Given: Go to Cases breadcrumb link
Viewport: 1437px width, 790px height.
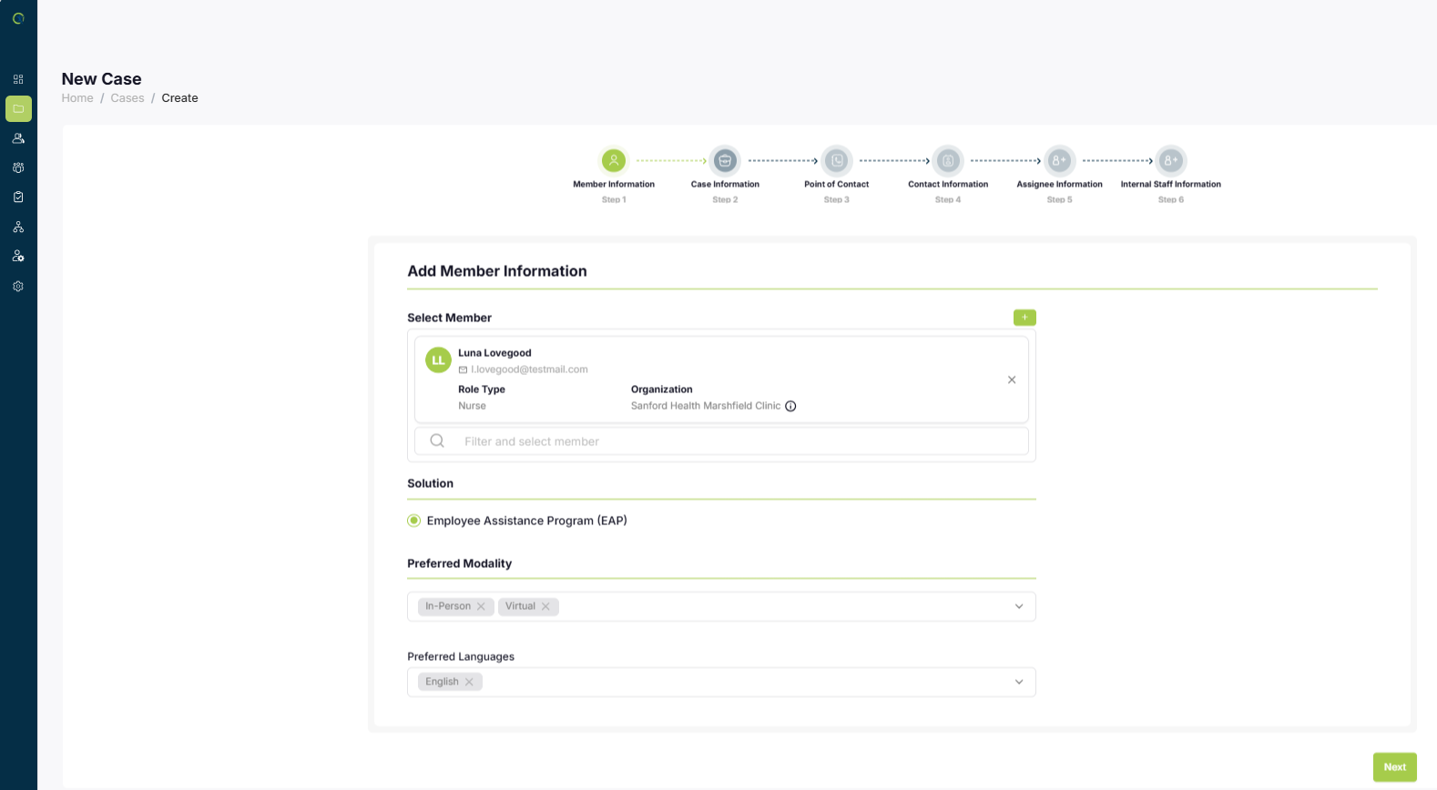Looking at the screenshot, I should 127,98.
